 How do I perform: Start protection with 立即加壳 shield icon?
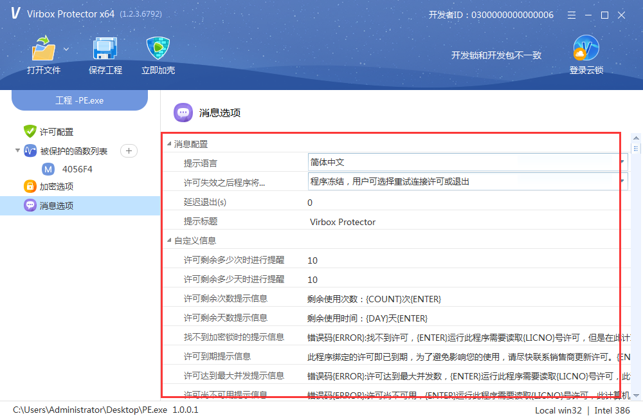pos(158,49)
